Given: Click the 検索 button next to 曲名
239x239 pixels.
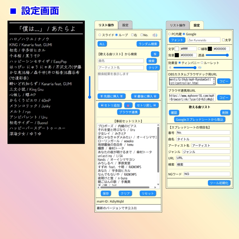Looking at the screenshot, I should coord(151,61).
